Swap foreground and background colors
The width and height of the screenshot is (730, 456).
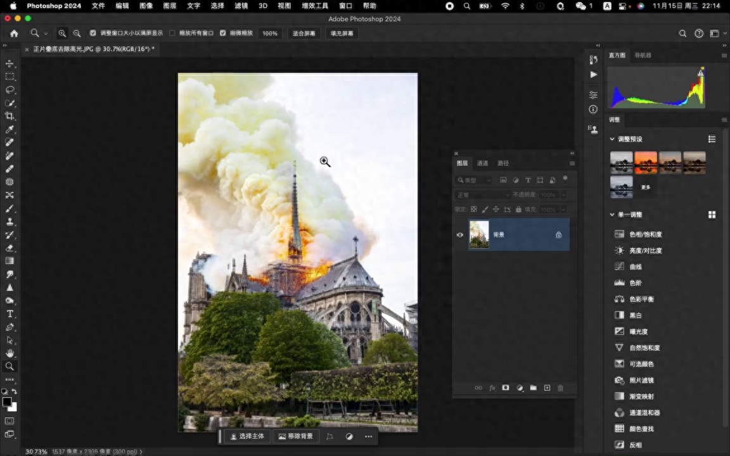point(15,391)
